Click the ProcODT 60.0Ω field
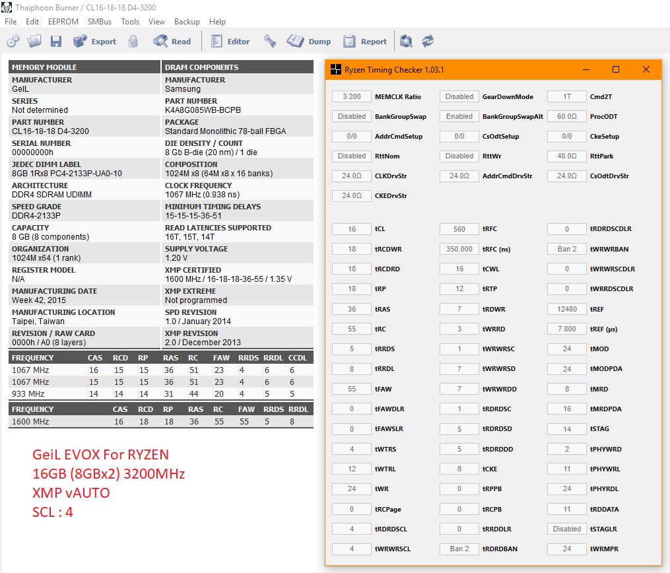 pos(567,116)
